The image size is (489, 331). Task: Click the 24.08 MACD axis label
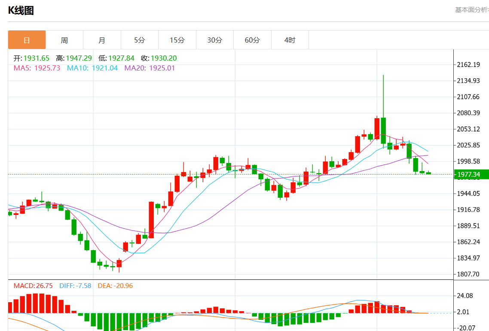click(x=465, y=296)
